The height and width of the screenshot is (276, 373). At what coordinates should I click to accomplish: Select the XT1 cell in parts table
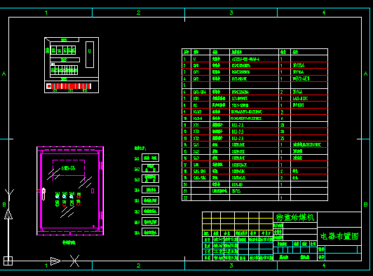point(201,125)
